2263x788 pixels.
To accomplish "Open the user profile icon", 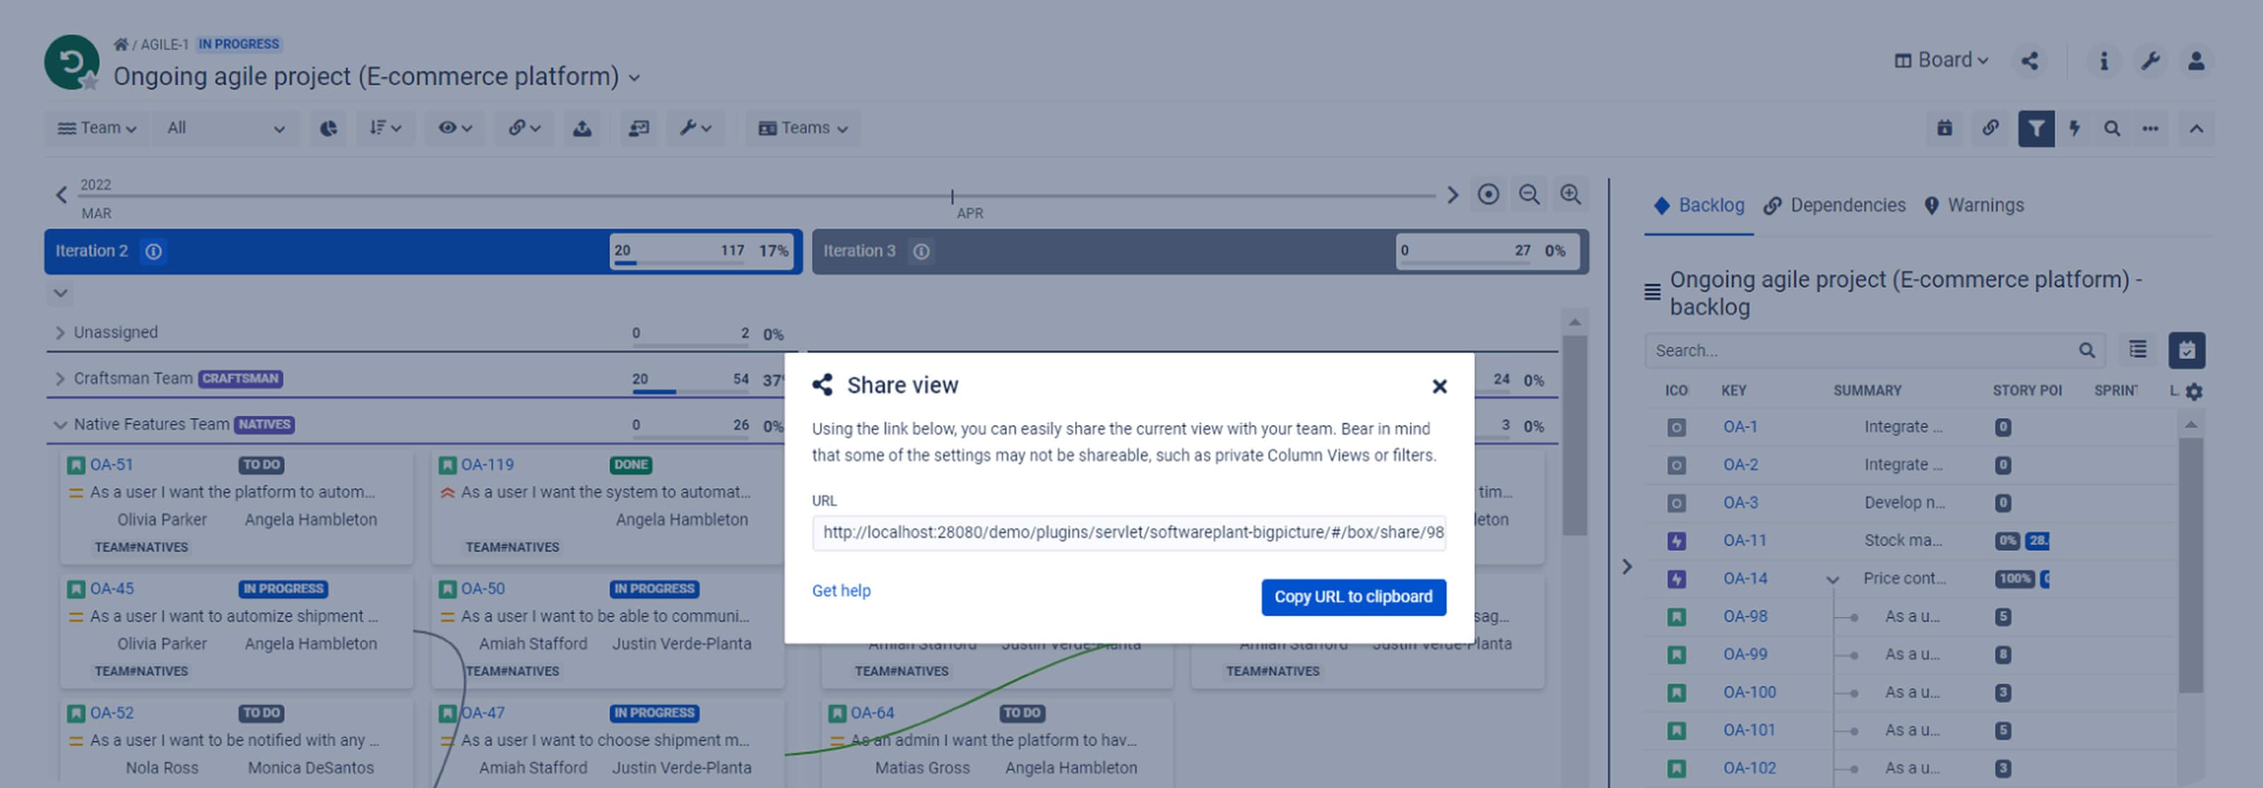I will click(x=2195, y=61).
